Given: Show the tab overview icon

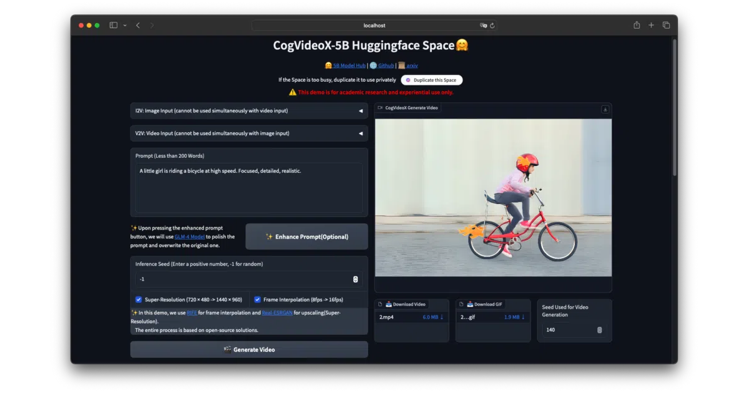Looking at the screenshot, I should (666, 25).
